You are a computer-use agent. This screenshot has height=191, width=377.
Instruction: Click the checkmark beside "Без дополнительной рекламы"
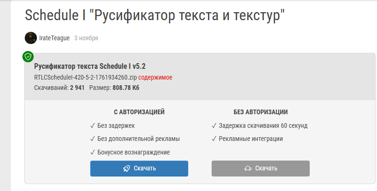(93, 139)
